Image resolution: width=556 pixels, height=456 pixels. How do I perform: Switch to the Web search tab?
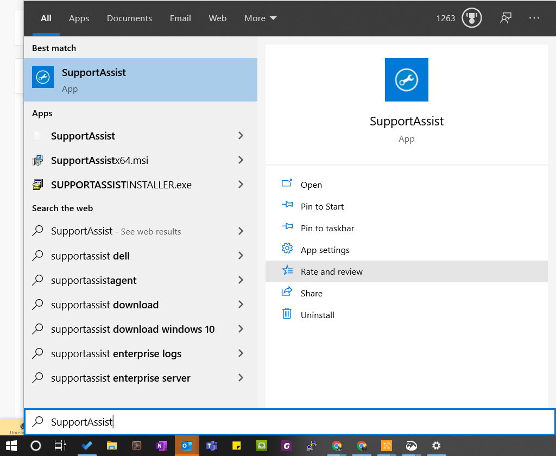[217, 18]
